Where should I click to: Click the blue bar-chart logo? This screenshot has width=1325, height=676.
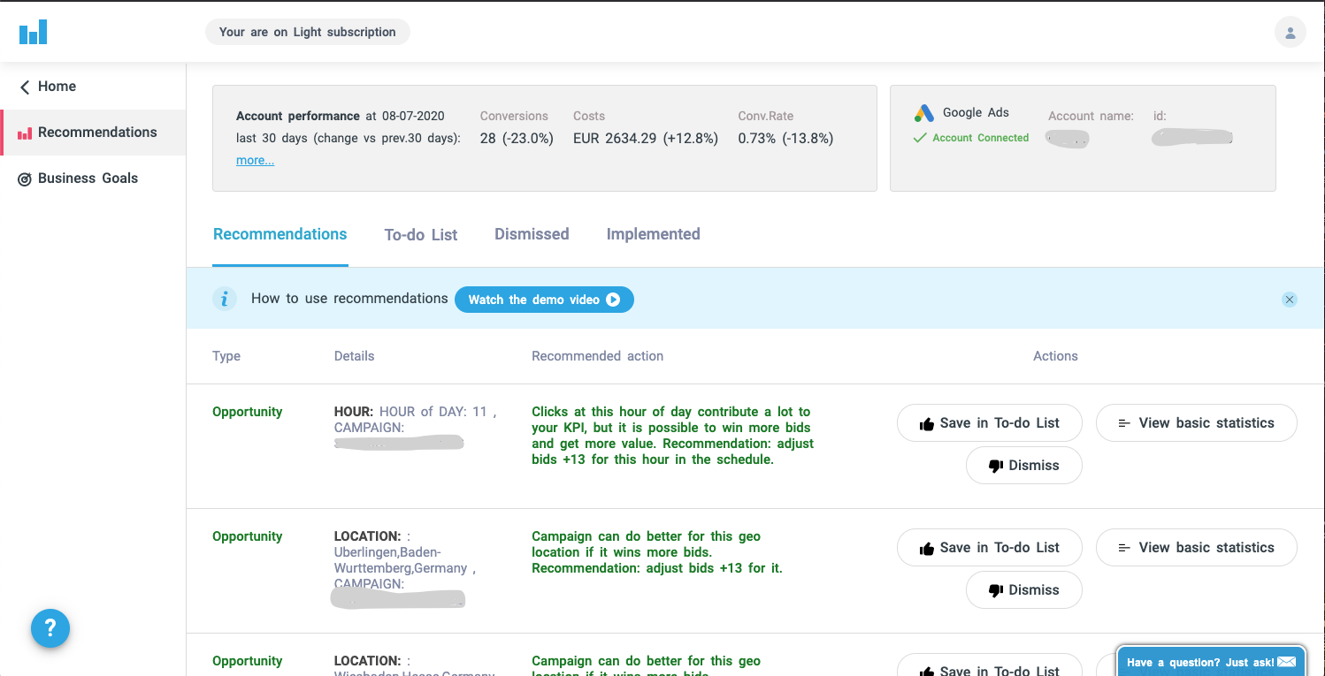(33, 33)
